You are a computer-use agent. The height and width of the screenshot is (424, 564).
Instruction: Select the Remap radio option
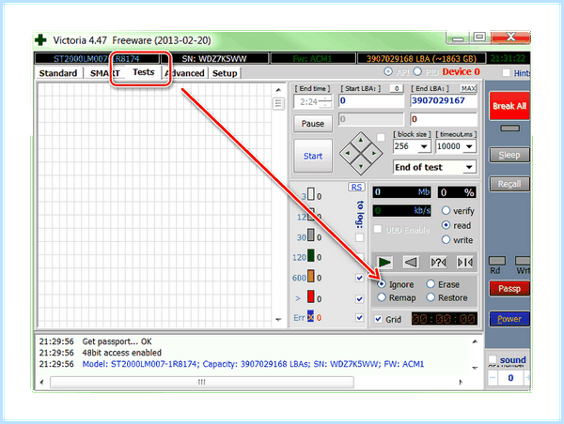[x=382, y=297]
